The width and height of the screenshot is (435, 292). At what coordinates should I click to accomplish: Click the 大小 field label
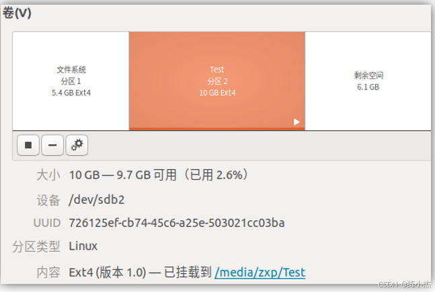click(48, 175)
